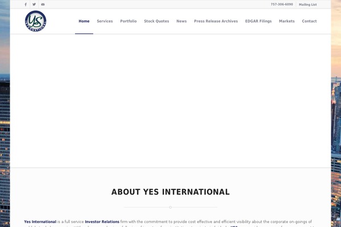Viewport: 341px width, 227px height.
Task: Select Stock Quotes in navigation
Action: 156,21
